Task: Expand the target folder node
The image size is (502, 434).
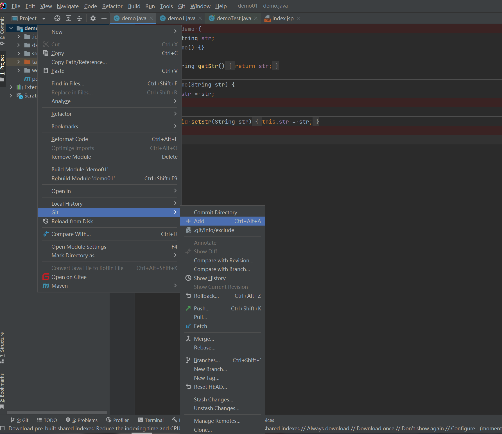Action: [x=19, y=62]
